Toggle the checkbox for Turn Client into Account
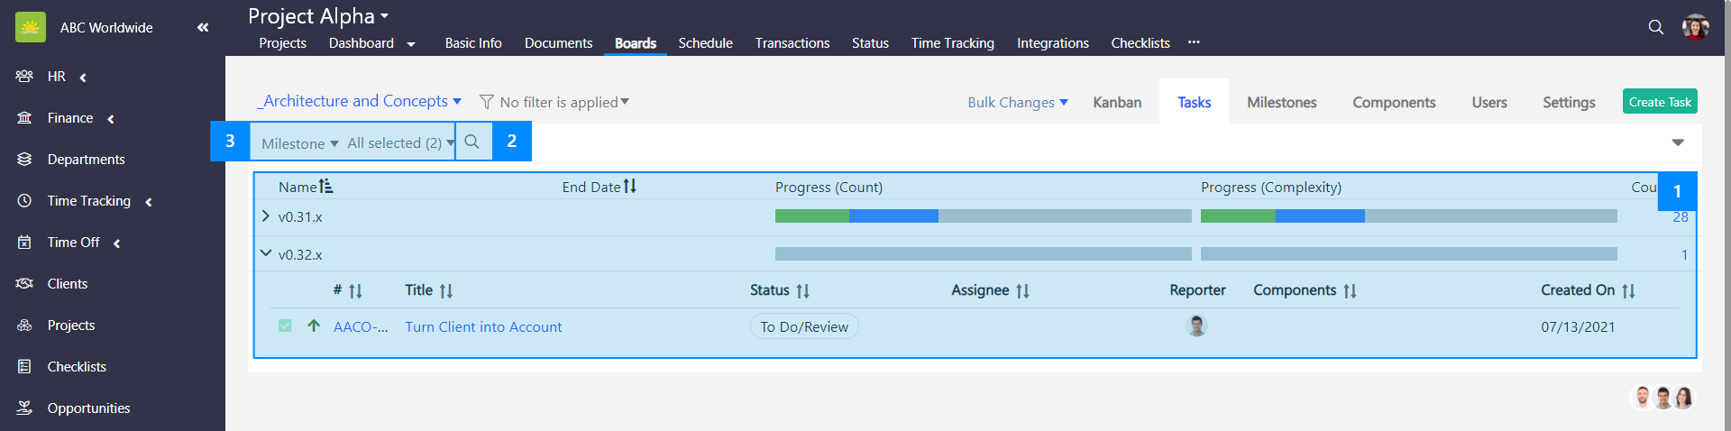Viewport: 1731px width, 431px height. coord(285,326)
